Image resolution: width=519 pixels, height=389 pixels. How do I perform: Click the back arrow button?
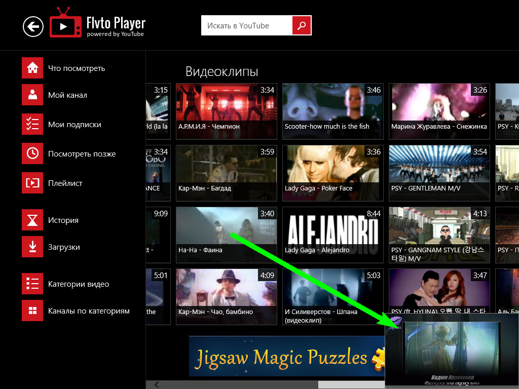pos(33,26)
